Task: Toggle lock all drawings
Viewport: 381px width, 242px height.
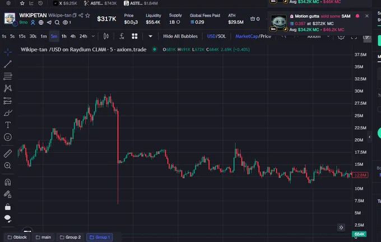Action: (x=8, y=207)
